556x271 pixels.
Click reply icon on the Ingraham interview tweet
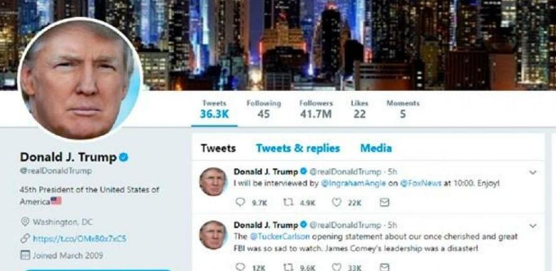[240, 202]
